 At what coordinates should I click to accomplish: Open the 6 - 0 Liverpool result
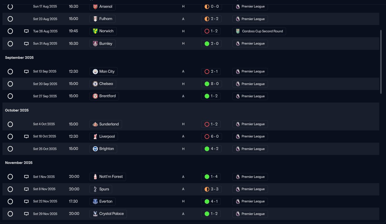point(211,136)
